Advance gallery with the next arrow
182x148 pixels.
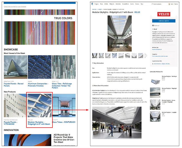coord(146,55)
